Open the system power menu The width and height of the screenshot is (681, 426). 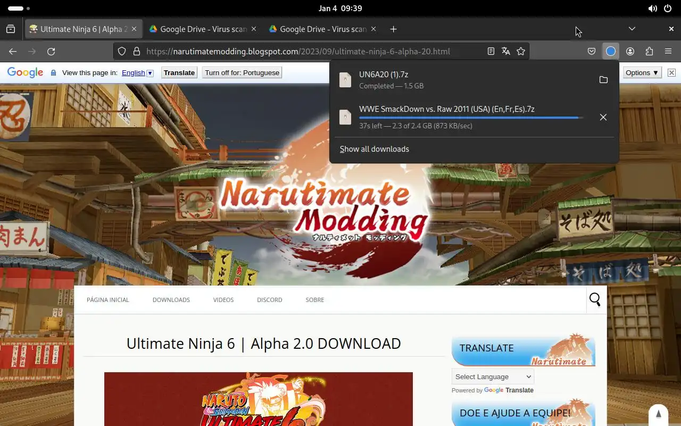tap(668, 9)
